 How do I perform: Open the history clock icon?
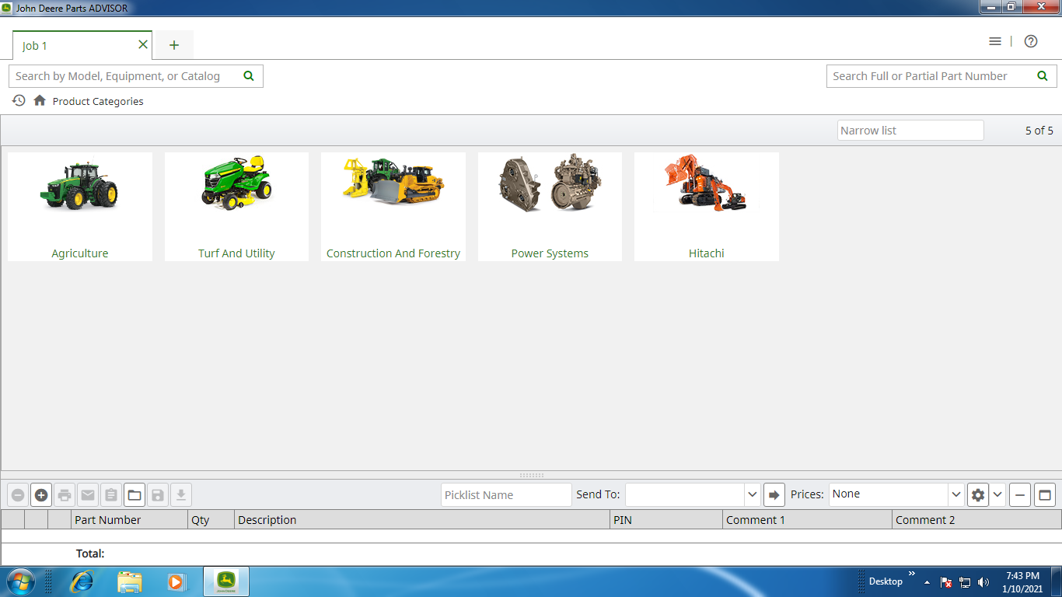tap(19, 101)
